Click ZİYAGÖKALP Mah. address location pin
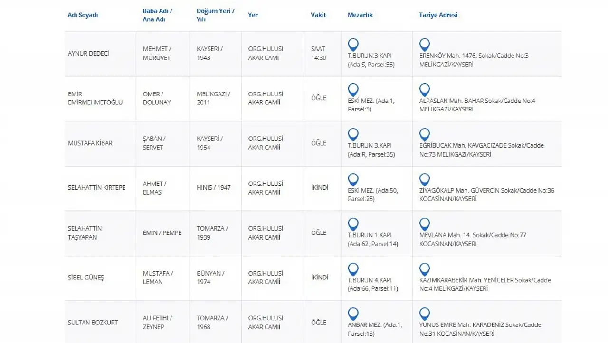The width and height of the screenshot is (608, 343). pyautogui.click(x=425, y=180)
